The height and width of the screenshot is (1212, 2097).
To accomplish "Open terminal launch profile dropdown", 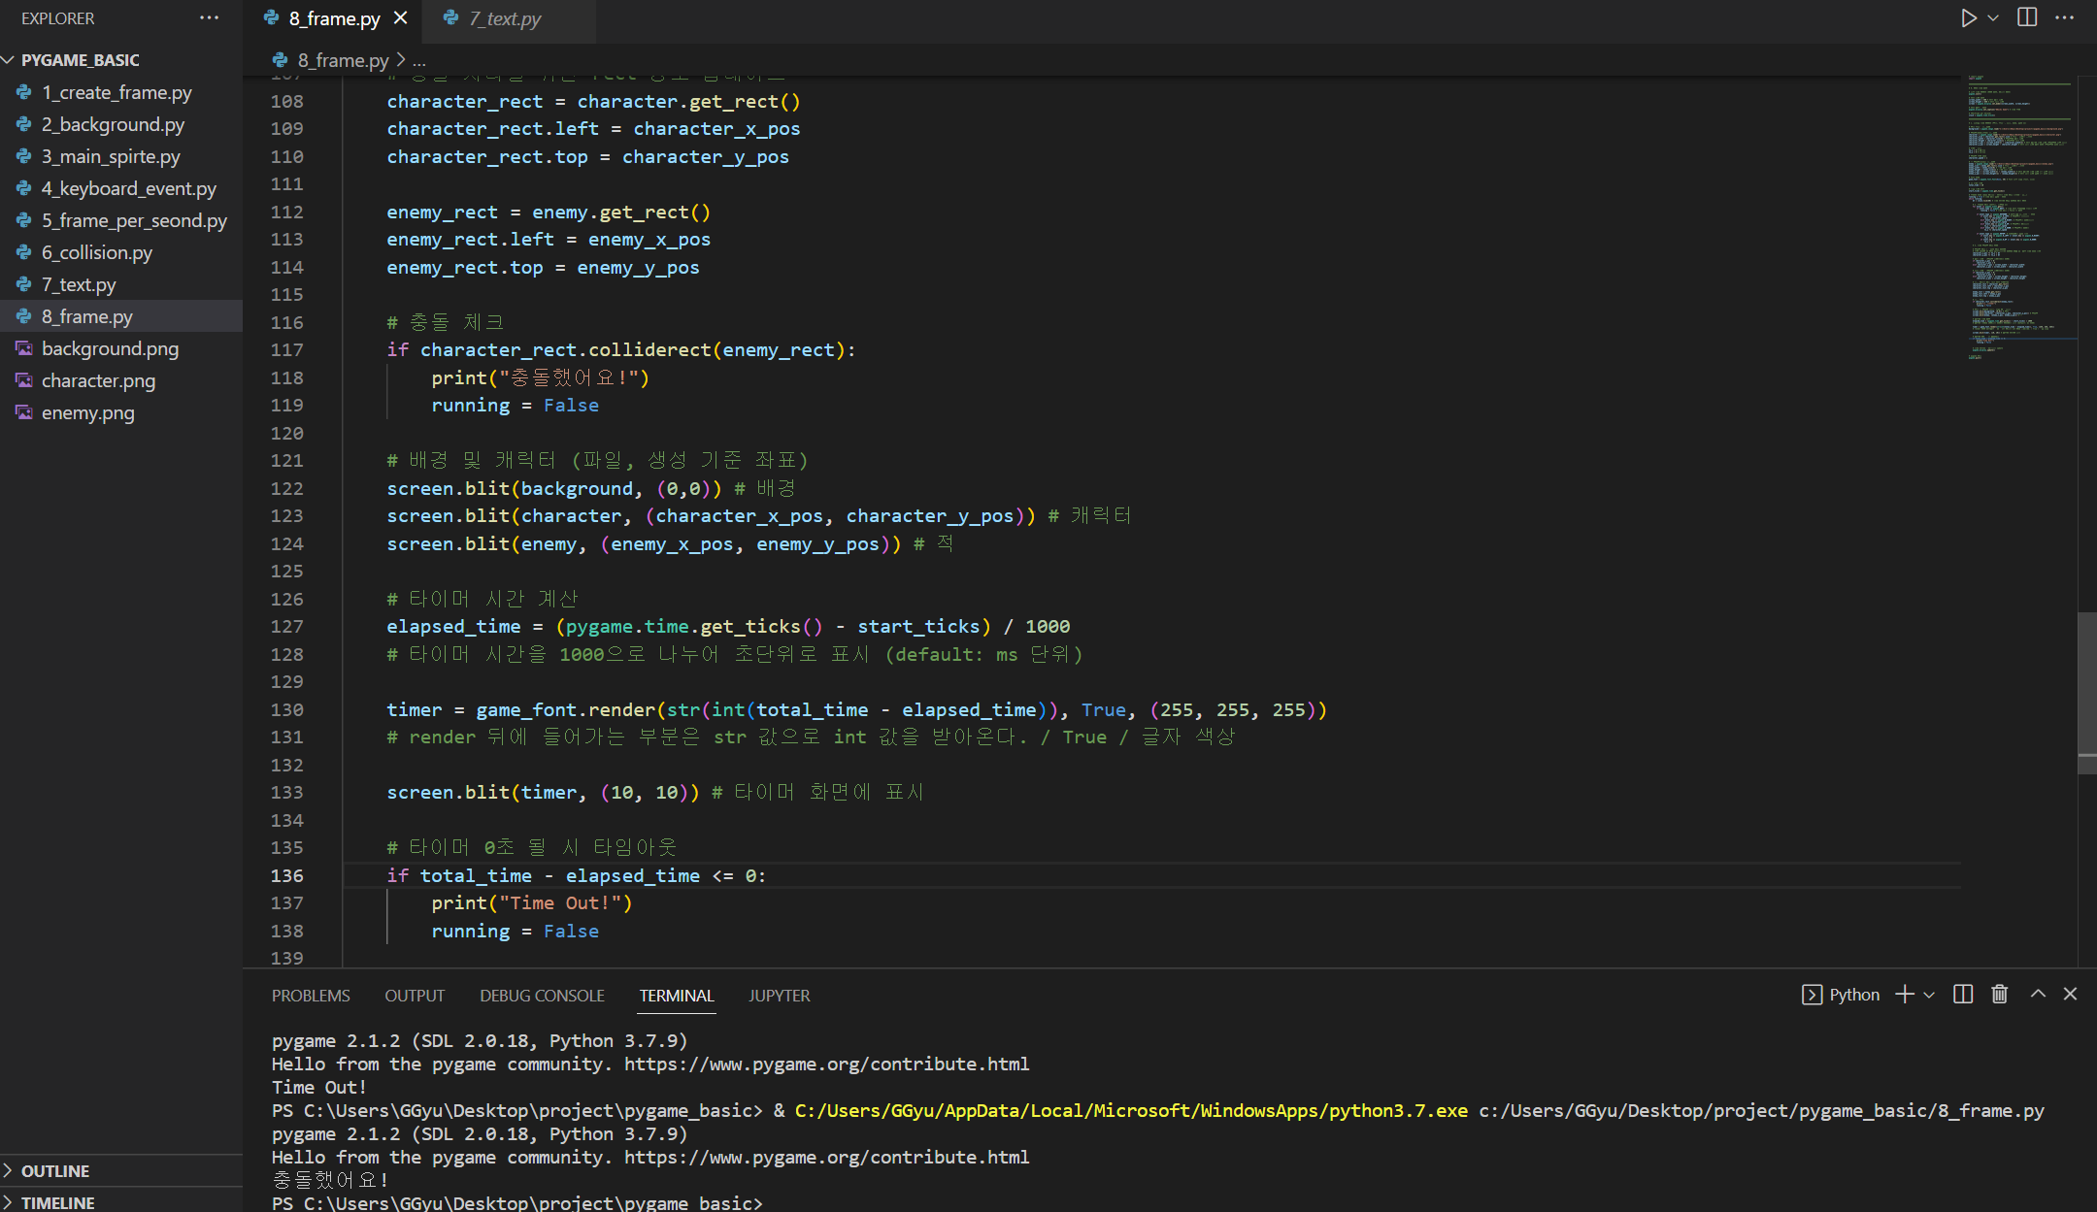I will pyautogui.click(x=1929, y=995).
